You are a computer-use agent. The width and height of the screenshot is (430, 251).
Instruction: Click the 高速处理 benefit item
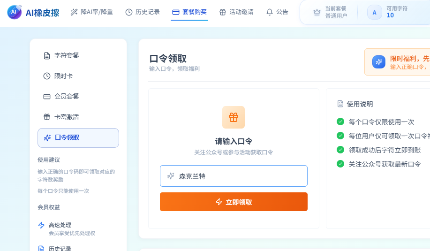[67, 229]
